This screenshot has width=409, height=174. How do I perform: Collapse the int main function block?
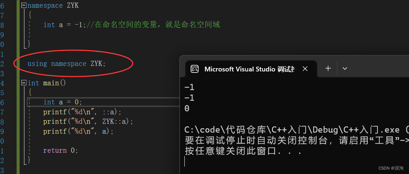(x=24, y=83)
